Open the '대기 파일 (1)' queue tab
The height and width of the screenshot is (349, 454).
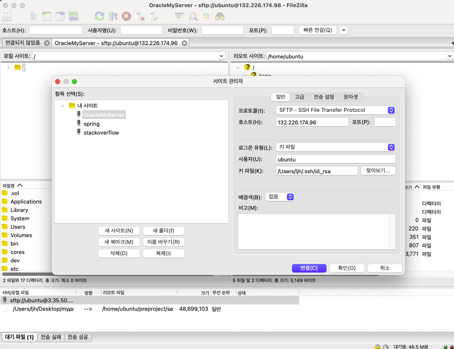point(19,337)
